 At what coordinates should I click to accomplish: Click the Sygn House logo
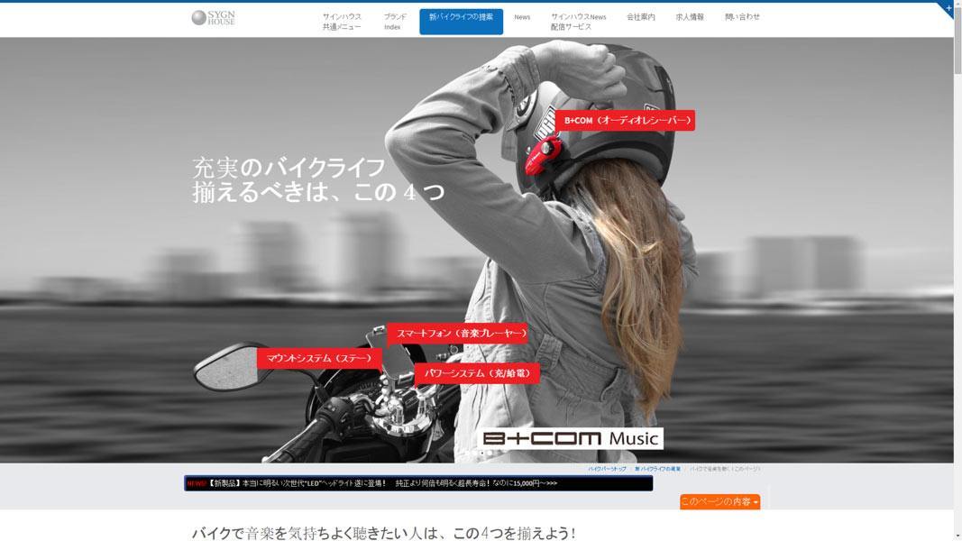tap(213, 18)
